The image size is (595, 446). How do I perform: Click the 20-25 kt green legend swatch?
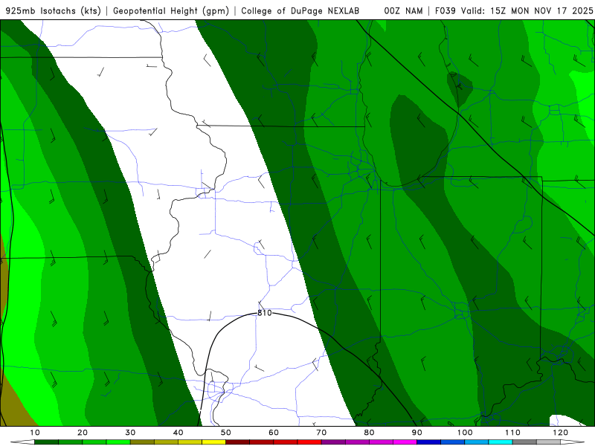(x=94, y=442)
